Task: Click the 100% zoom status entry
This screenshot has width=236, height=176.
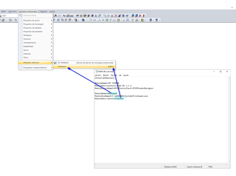Action: click(211, 167)
